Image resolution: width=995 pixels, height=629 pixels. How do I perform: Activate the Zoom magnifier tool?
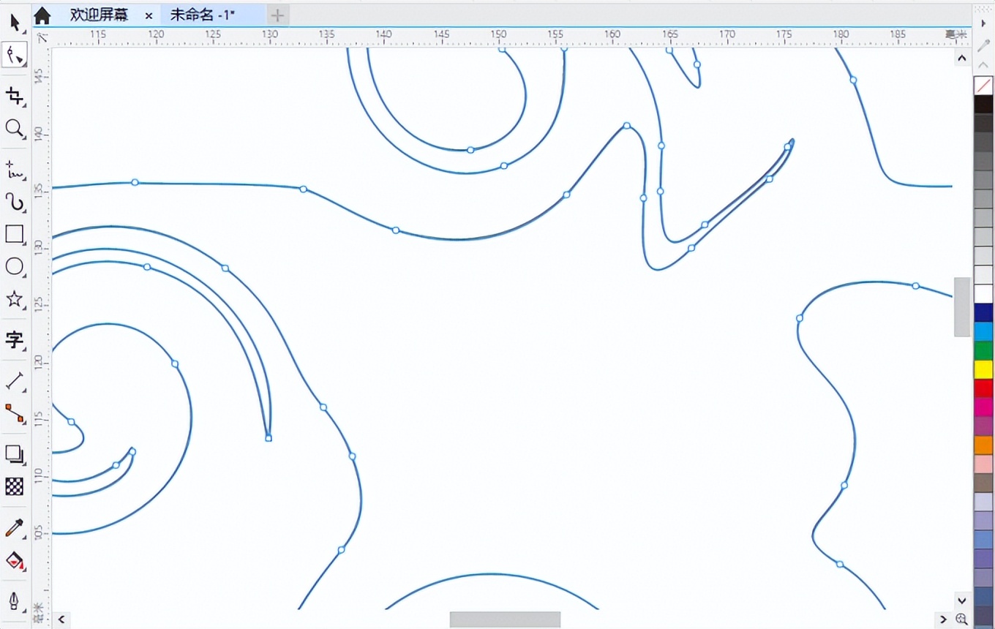coord(15,129)
